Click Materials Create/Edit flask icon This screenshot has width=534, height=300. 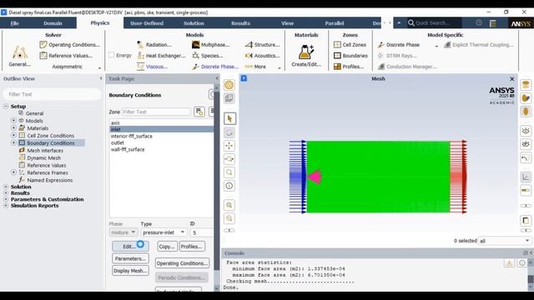pos(306,52)
